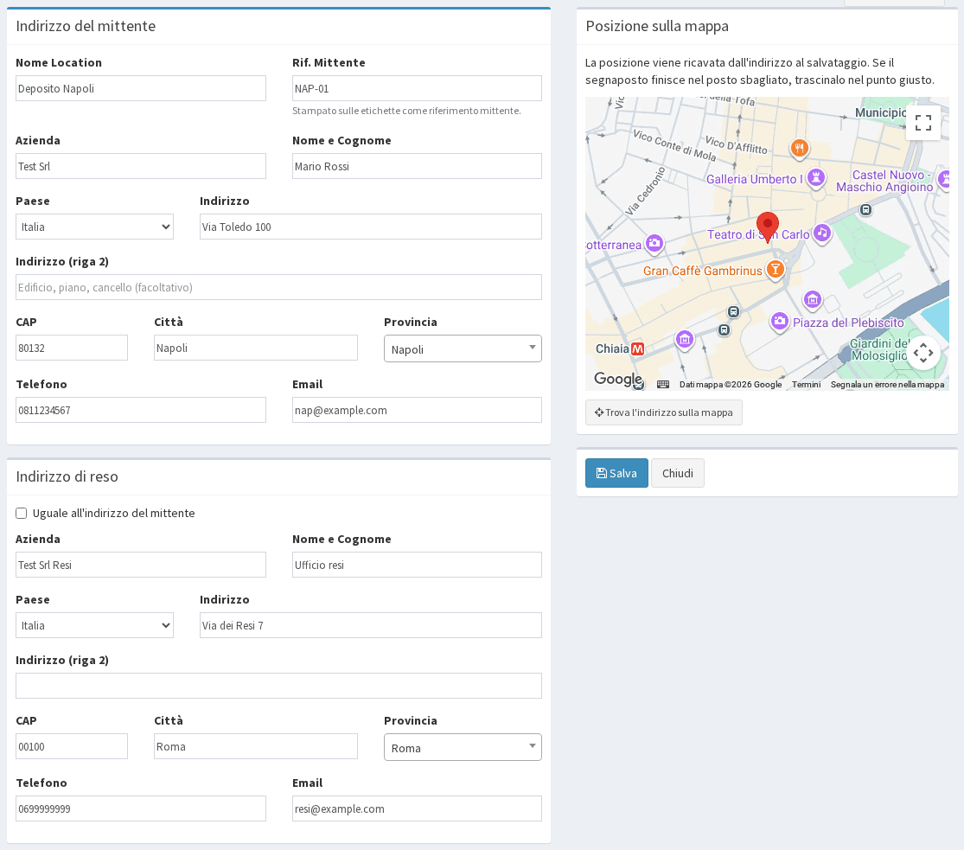Expand the Provincia dropdown showing Roma

click(463, 747)
